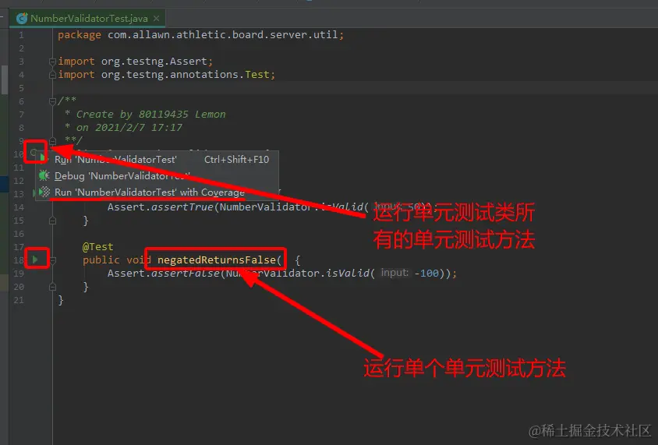
Task: Click the green bug Debug icon in popup
Action: pyautogui.click(x=44, y=175)
